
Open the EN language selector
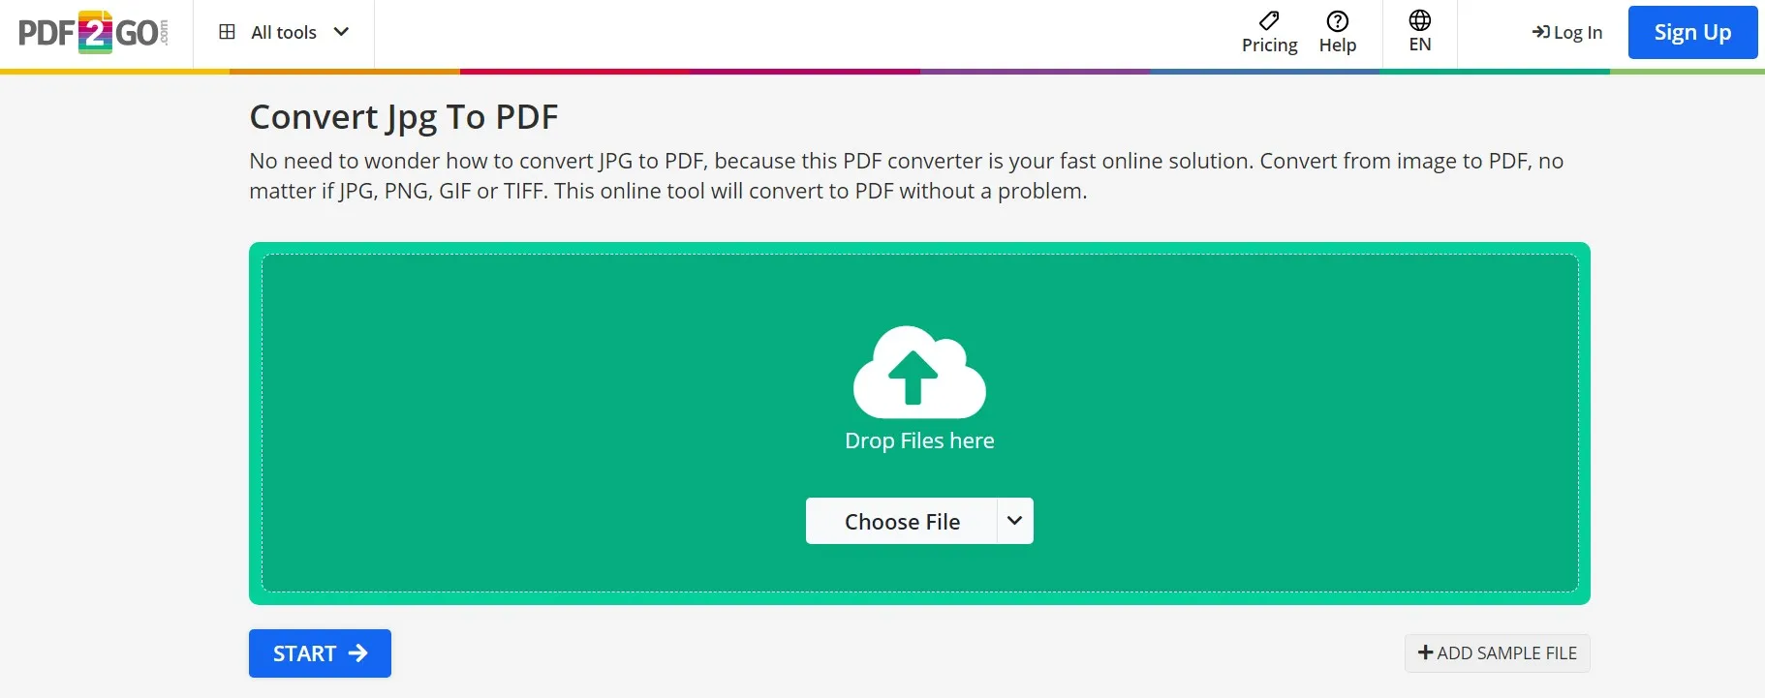[x=1419, y=32]
